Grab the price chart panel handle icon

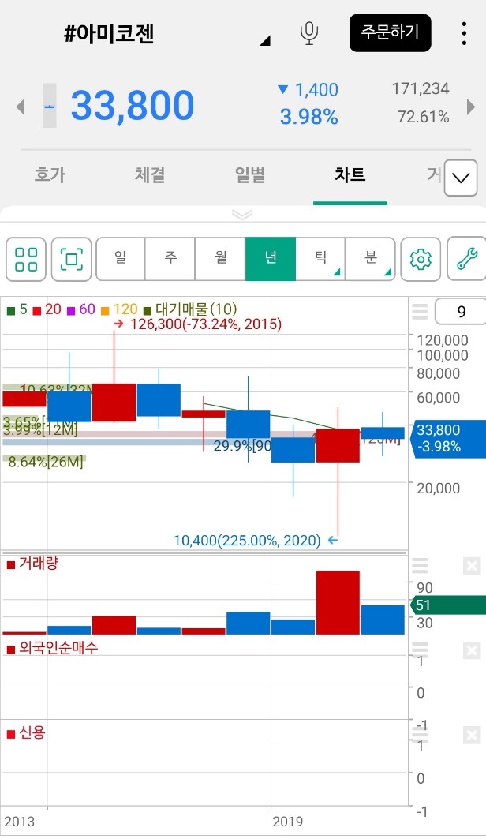tap(421, 312)
